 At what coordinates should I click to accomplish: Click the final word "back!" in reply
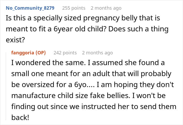pos(20,117)
